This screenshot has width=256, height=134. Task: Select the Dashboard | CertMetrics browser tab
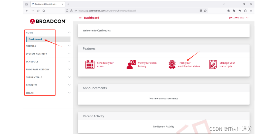pyautogui.click(x=48, y=4)
